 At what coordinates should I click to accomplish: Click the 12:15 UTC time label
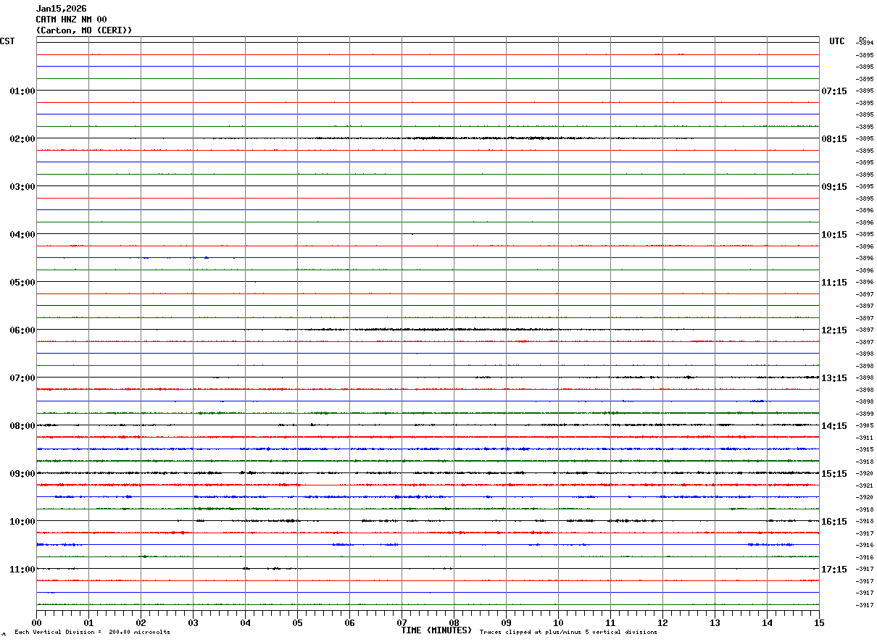tap(834, 330)
